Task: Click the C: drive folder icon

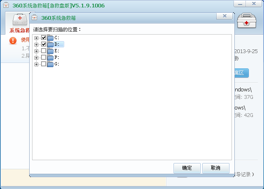Action: 50,38
